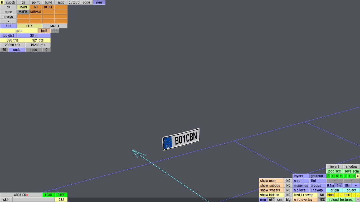The width and height of the screenshot is (360, 202).
Task: Select the layers display mode
Action: [x=301, y=176]
